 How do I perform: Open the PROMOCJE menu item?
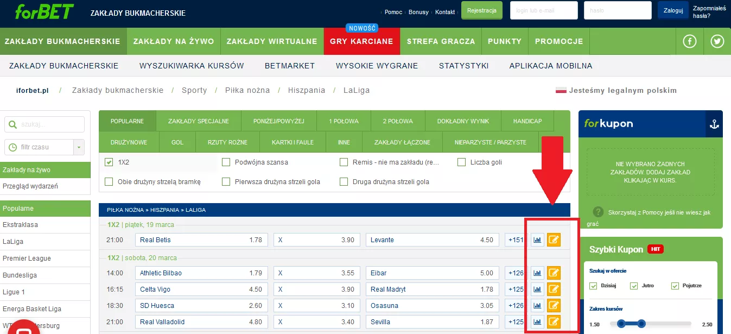tap(559, 41)
